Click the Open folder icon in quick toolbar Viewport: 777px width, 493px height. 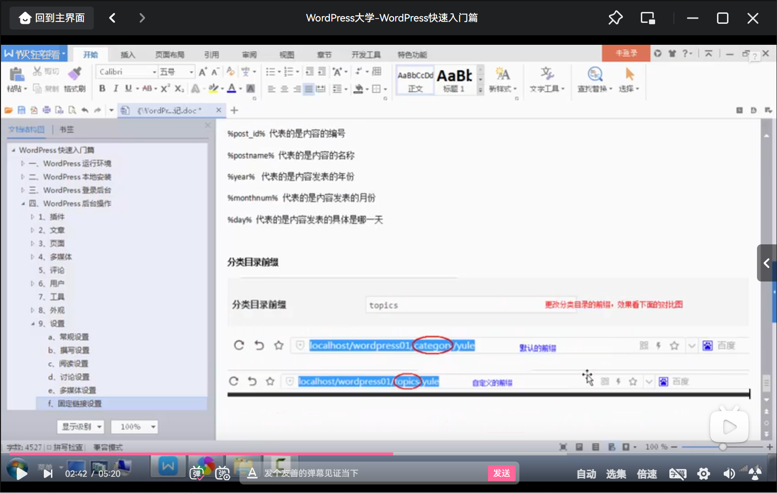[9, 110]
